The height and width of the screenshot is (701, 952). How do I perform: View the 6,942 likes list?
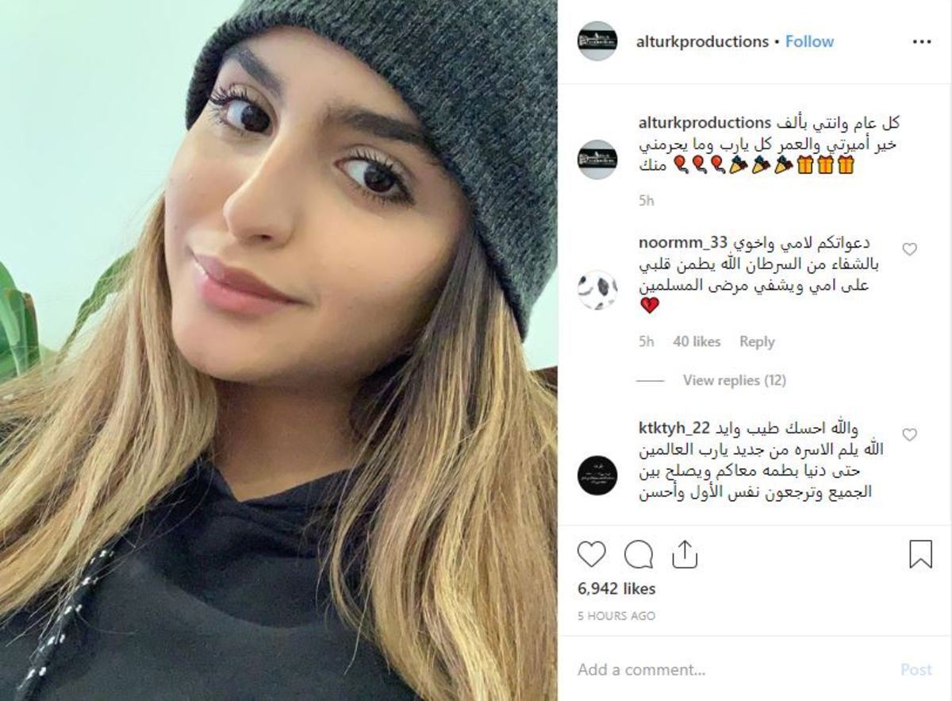pos(616,589)
